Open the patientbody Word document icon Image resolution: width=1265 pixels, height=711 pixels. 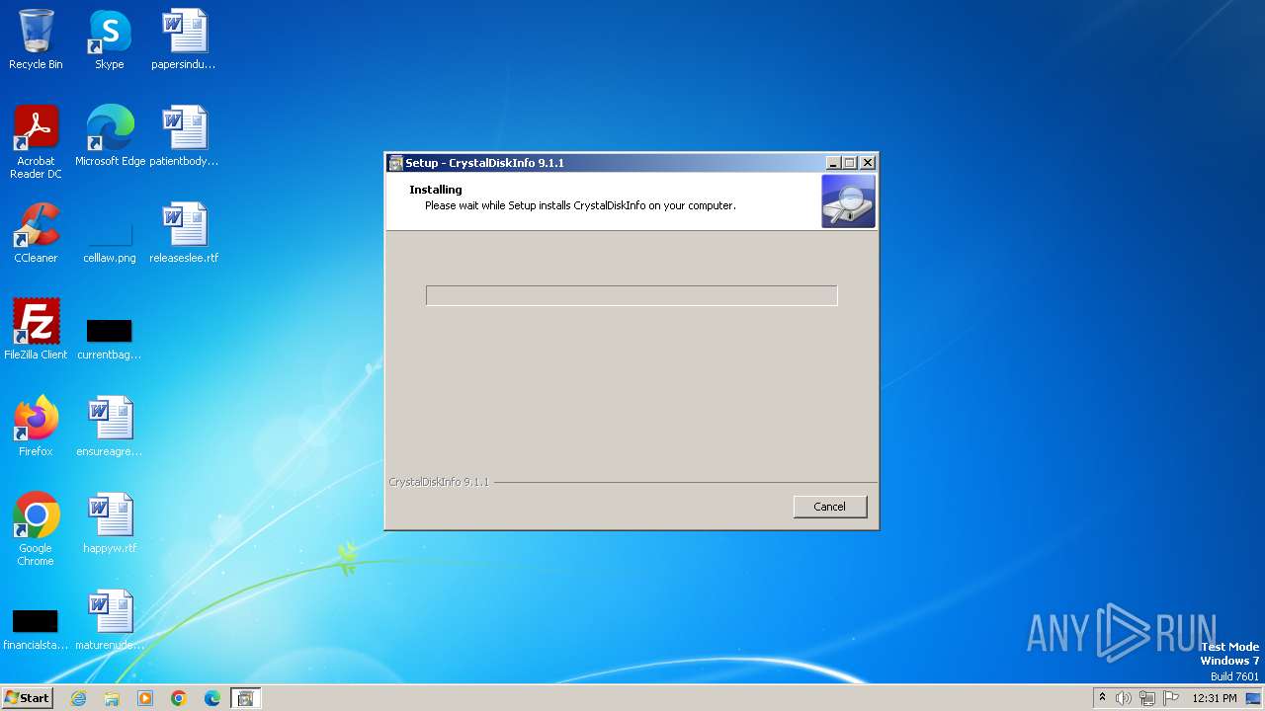pyautogui.click(x=184, y=135)
